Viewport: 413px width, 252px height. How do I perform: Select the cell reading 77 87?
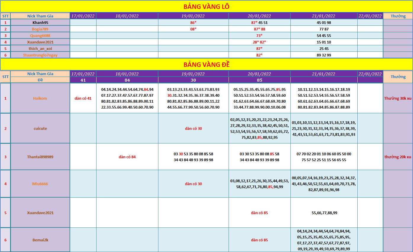(324, 29)
